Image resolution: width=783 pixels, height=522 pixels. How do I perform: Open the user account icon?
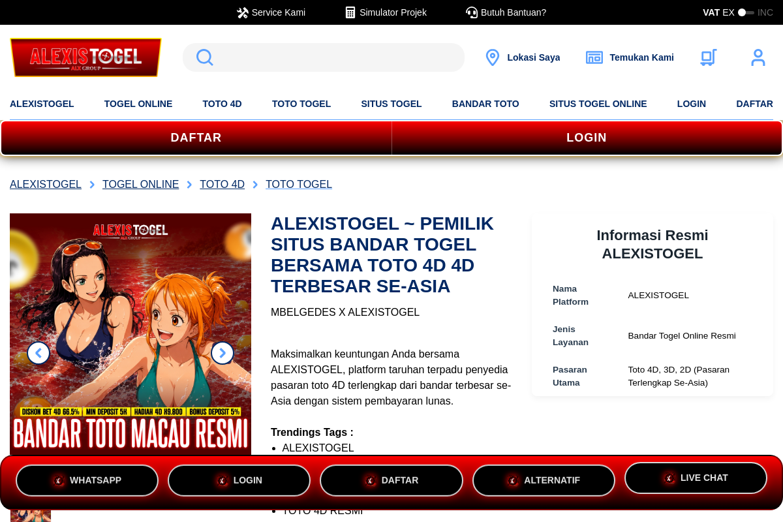pos(758,57)
